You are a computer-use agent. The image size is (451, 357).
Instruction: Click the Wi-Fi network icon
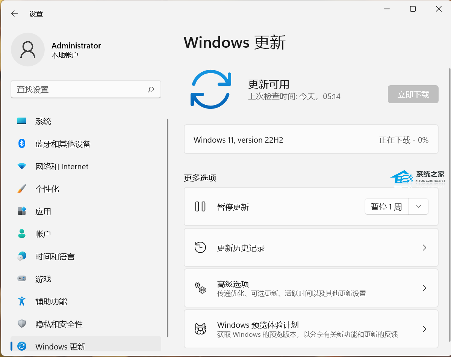tap(22, 166)
